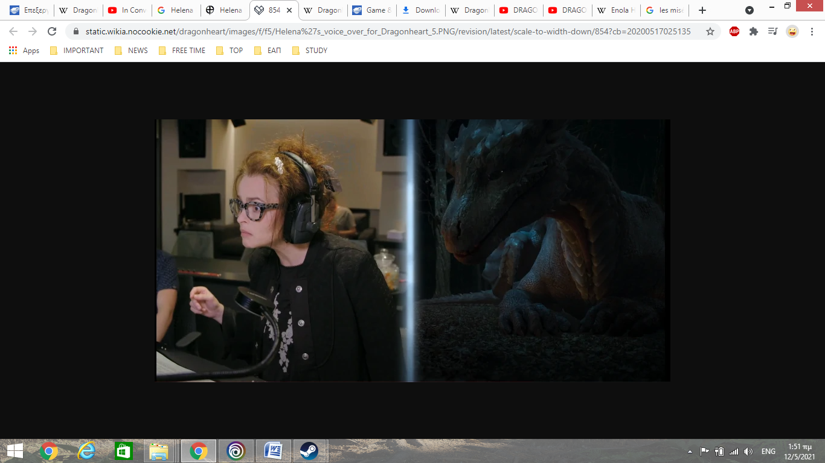Screen dimensions: 825x463
Task: Show hidden system tray icons
Action: [x=690, y=452]
